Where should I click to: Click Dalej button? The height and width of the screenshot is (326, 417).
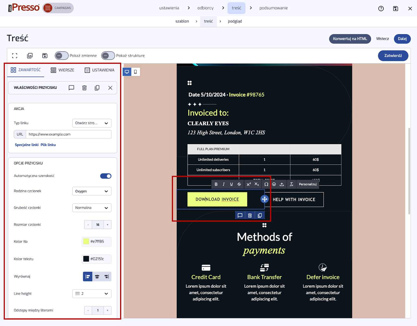[402, 39]
